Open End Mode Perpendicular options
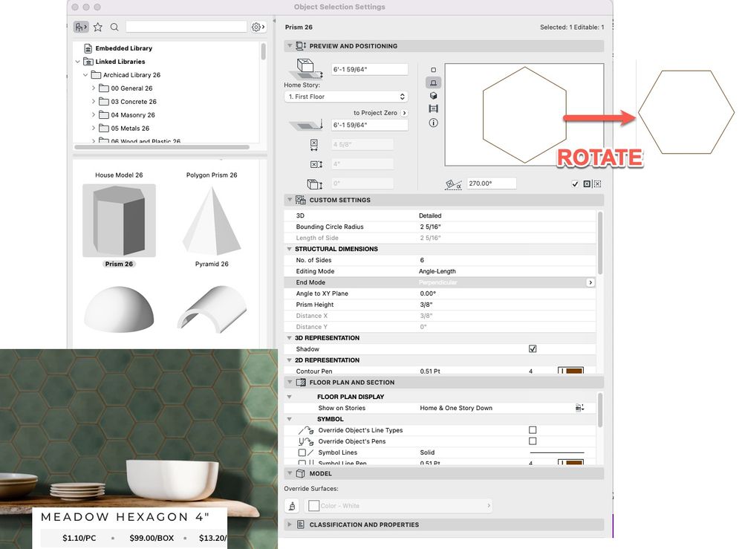 (x=590, y=282)
